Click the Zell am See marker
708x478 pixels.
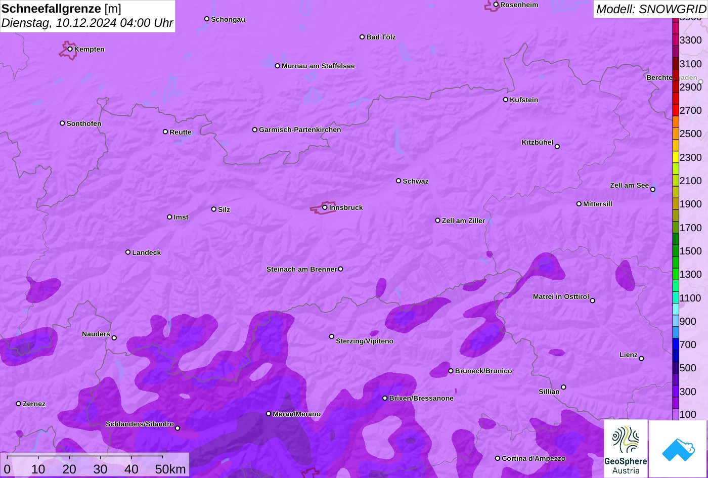point(652,190)
